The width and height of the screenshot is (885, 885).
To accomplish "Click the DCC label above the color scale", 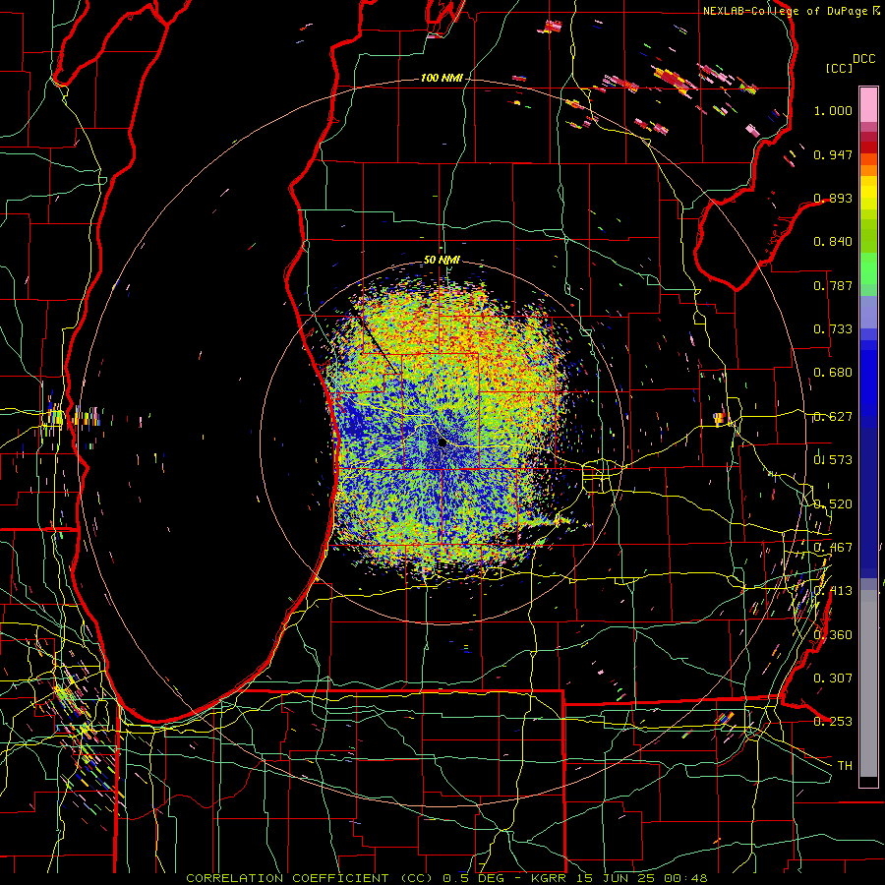I will pyautogui.click(x=863, y=59).
